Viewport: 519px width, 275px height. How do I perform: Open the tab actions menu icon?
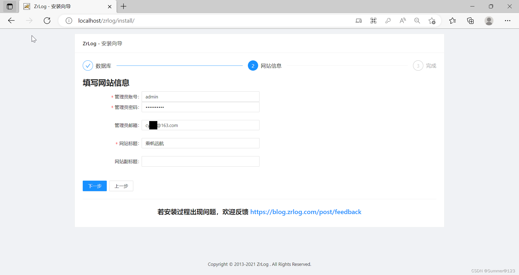tap(10, 6)
